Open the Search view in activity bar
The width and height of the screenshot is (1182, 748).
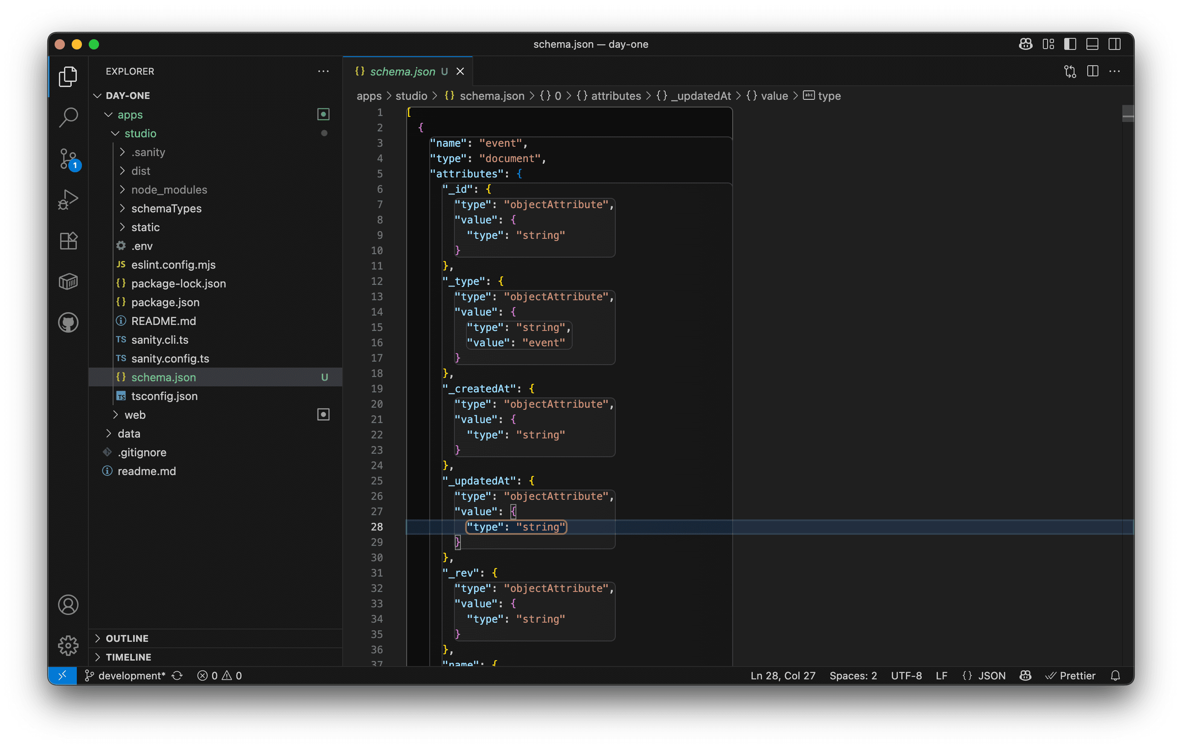[x=68, y=117]
